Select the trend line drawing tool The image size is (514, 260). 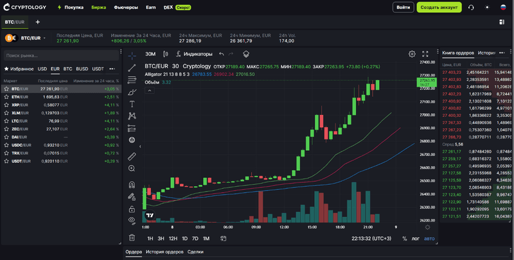click(132, 68)
